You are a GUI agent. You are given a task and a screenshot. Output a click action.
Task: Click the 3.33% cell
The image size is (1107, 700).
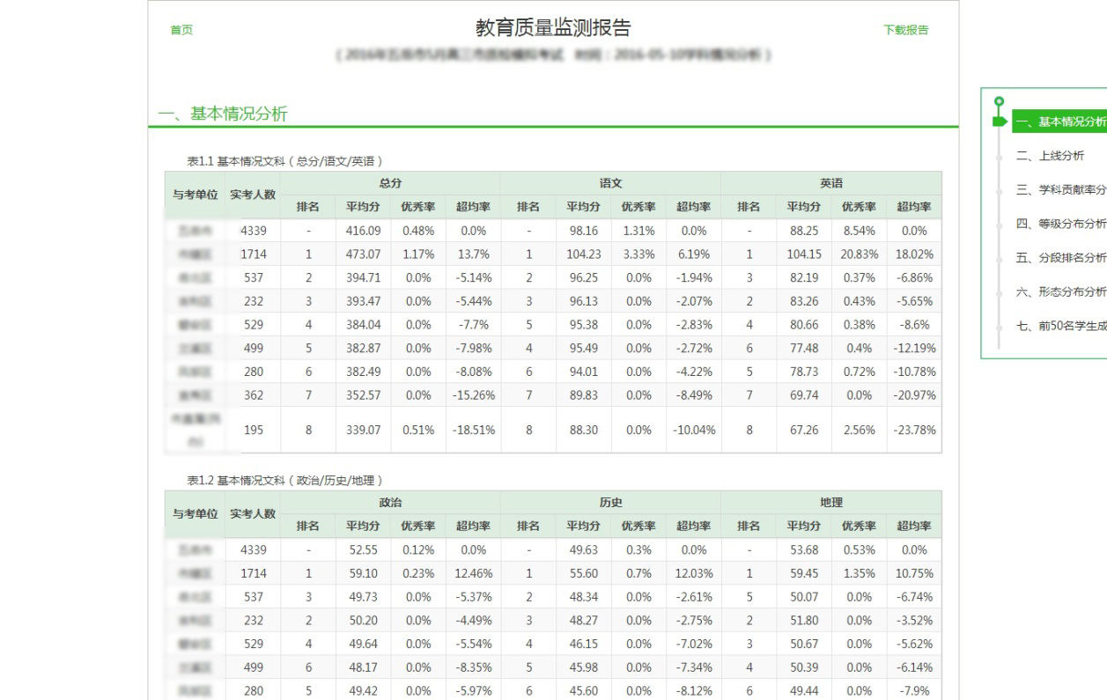pyautogui.click(x=638, y=254)
